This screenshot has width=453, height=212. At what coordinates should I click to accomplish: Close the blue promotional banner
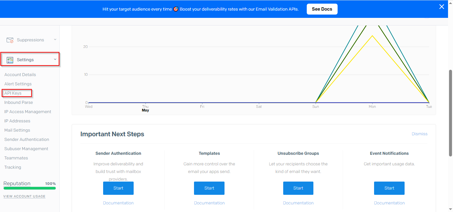(441, 7)
